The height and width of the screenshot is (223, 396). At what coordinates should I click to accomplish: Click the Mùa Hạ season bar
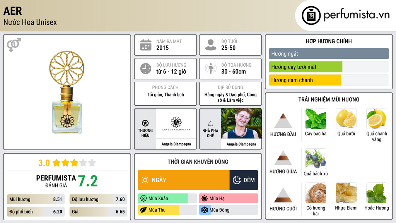(229, 199)
